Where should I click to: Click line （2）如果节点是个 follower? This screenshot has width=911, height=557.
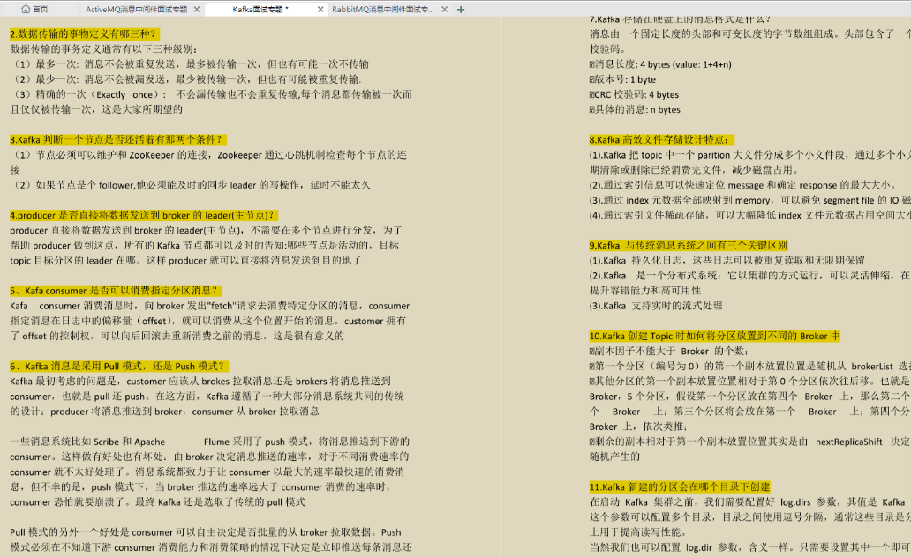coord(190,184)
